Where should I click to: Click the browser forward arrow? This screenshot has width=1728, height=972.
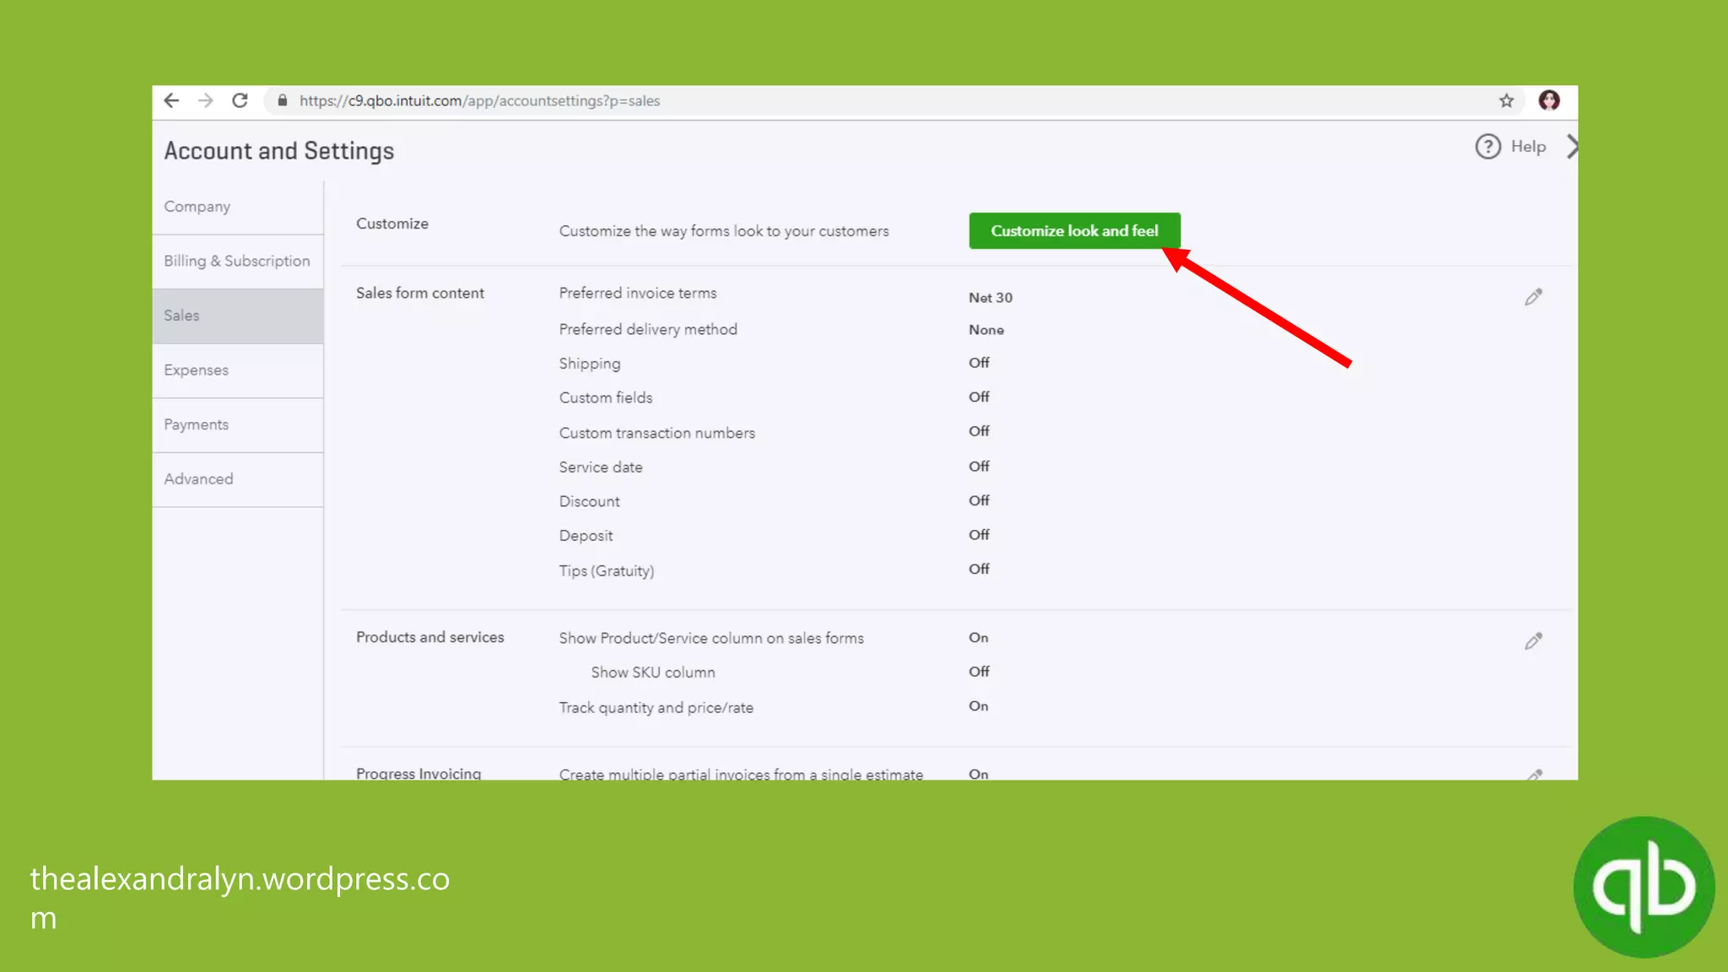(x=206, y=101)
